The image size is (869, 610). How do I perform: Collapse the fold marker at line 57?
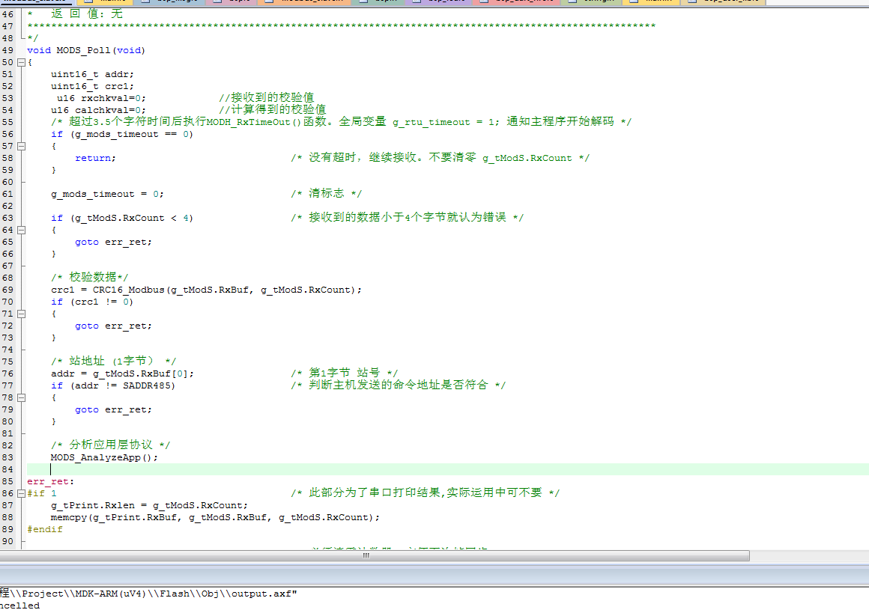coord(21,147)
